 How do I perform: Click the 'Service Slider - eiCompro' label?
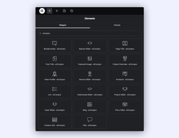[x=90, y=79]
